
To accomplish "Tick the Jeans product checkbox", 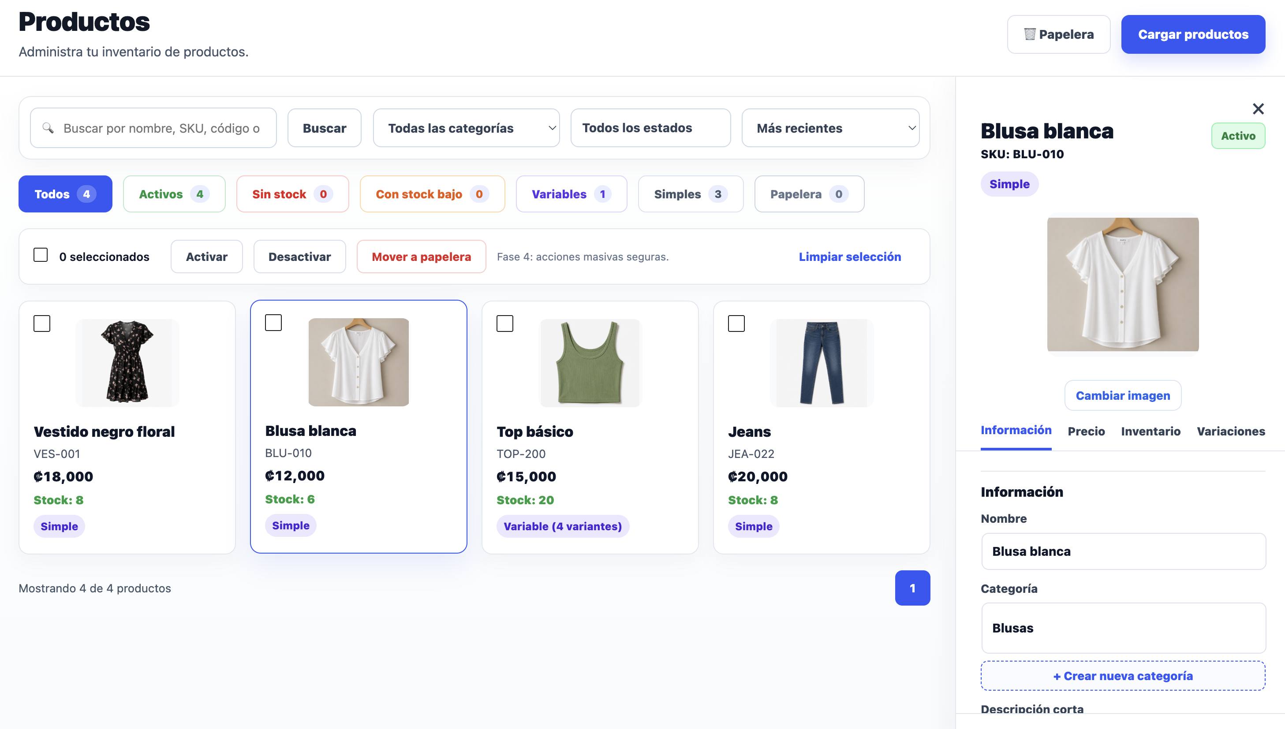I will point(736,324).
